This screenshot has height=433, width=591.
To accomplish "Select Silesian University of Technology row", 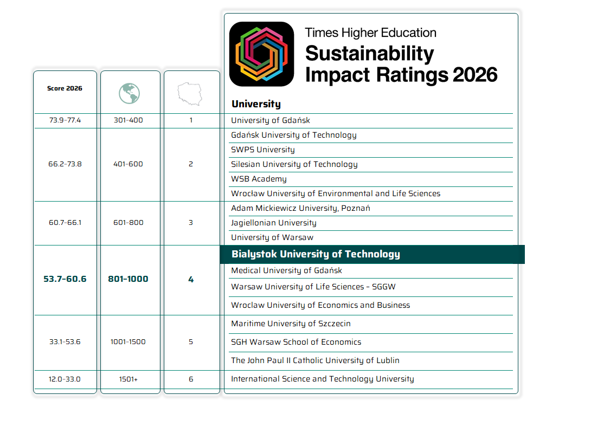I will [371, 165].
